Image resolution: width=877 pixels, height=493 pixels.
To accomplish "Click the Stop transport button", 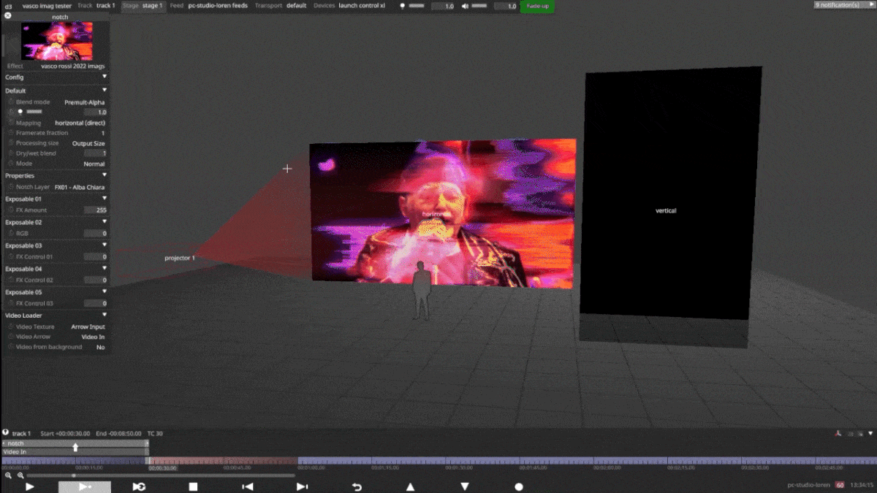I will [x=193, y=486].
